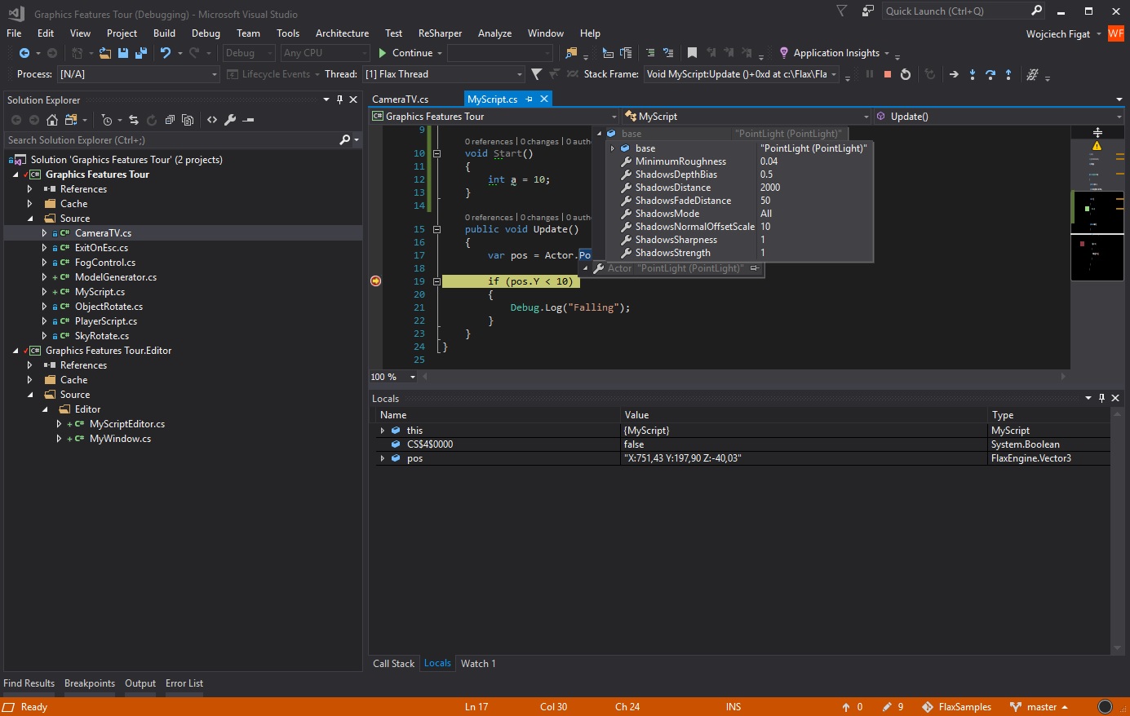
Task: Click Collapse All icon in Solution Explorer
Action: pyautogui.click(x=170, y=120)
